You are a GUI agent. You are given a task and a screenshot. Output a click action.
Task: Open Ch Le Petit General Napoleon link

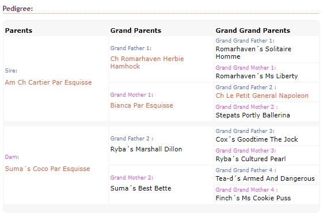point(262,96)
